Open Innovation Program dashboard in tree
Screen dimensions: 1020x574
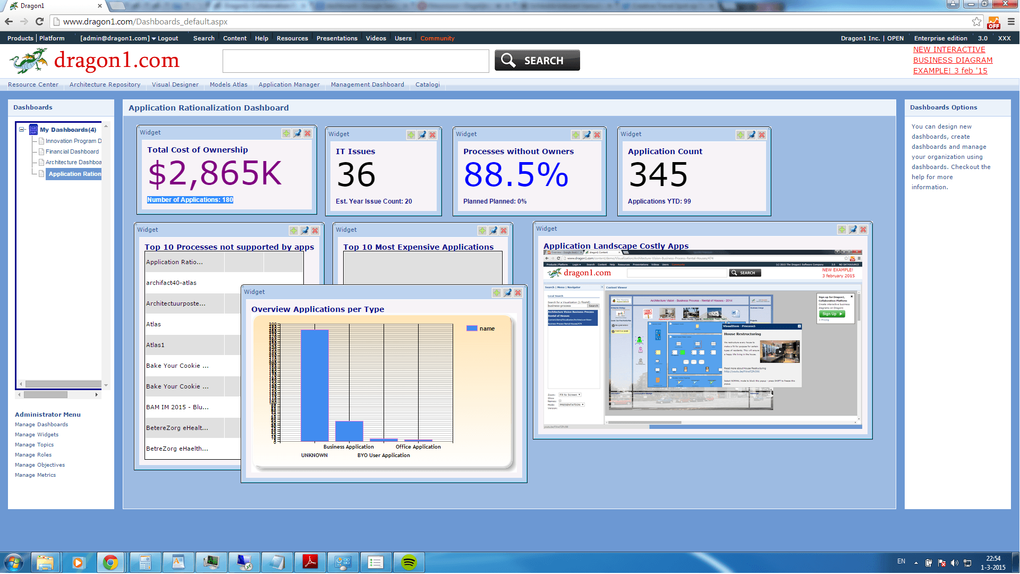tap(73, 141)
